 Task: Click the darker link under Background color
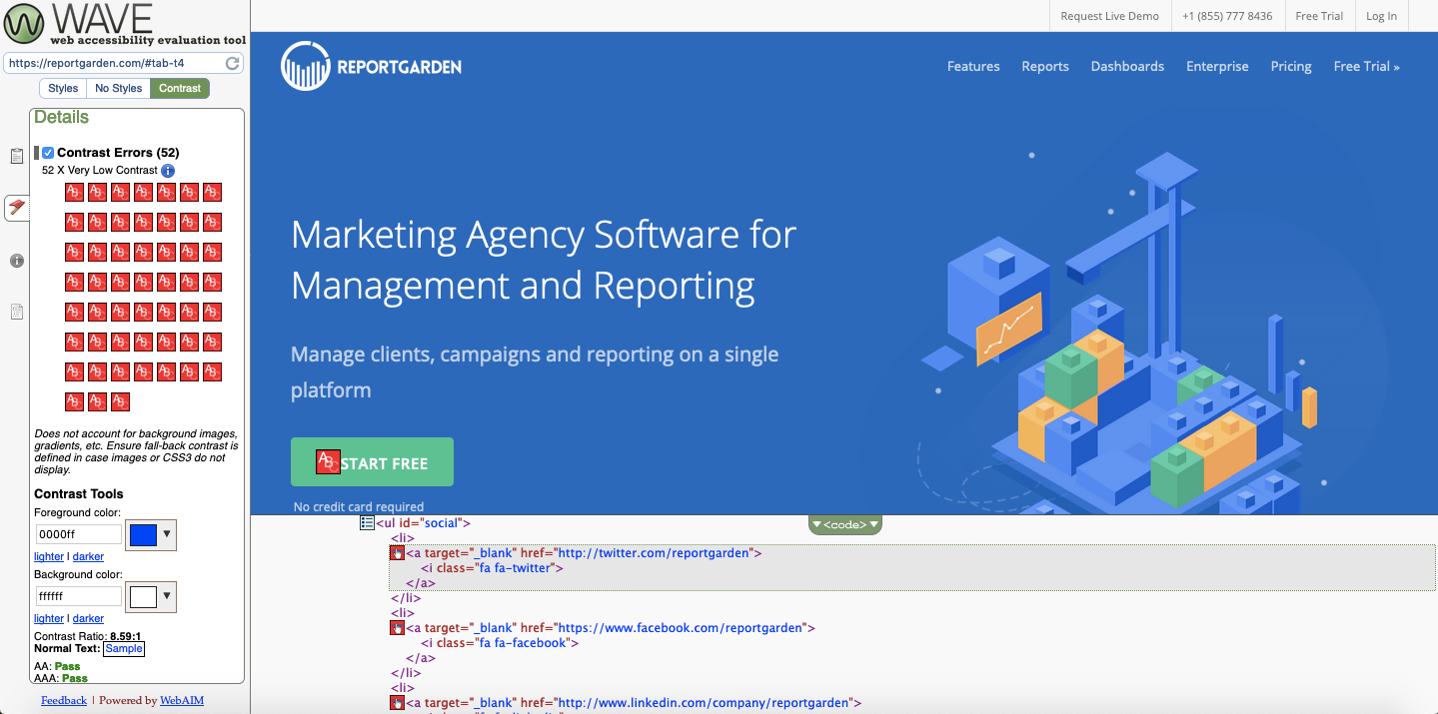88,618
